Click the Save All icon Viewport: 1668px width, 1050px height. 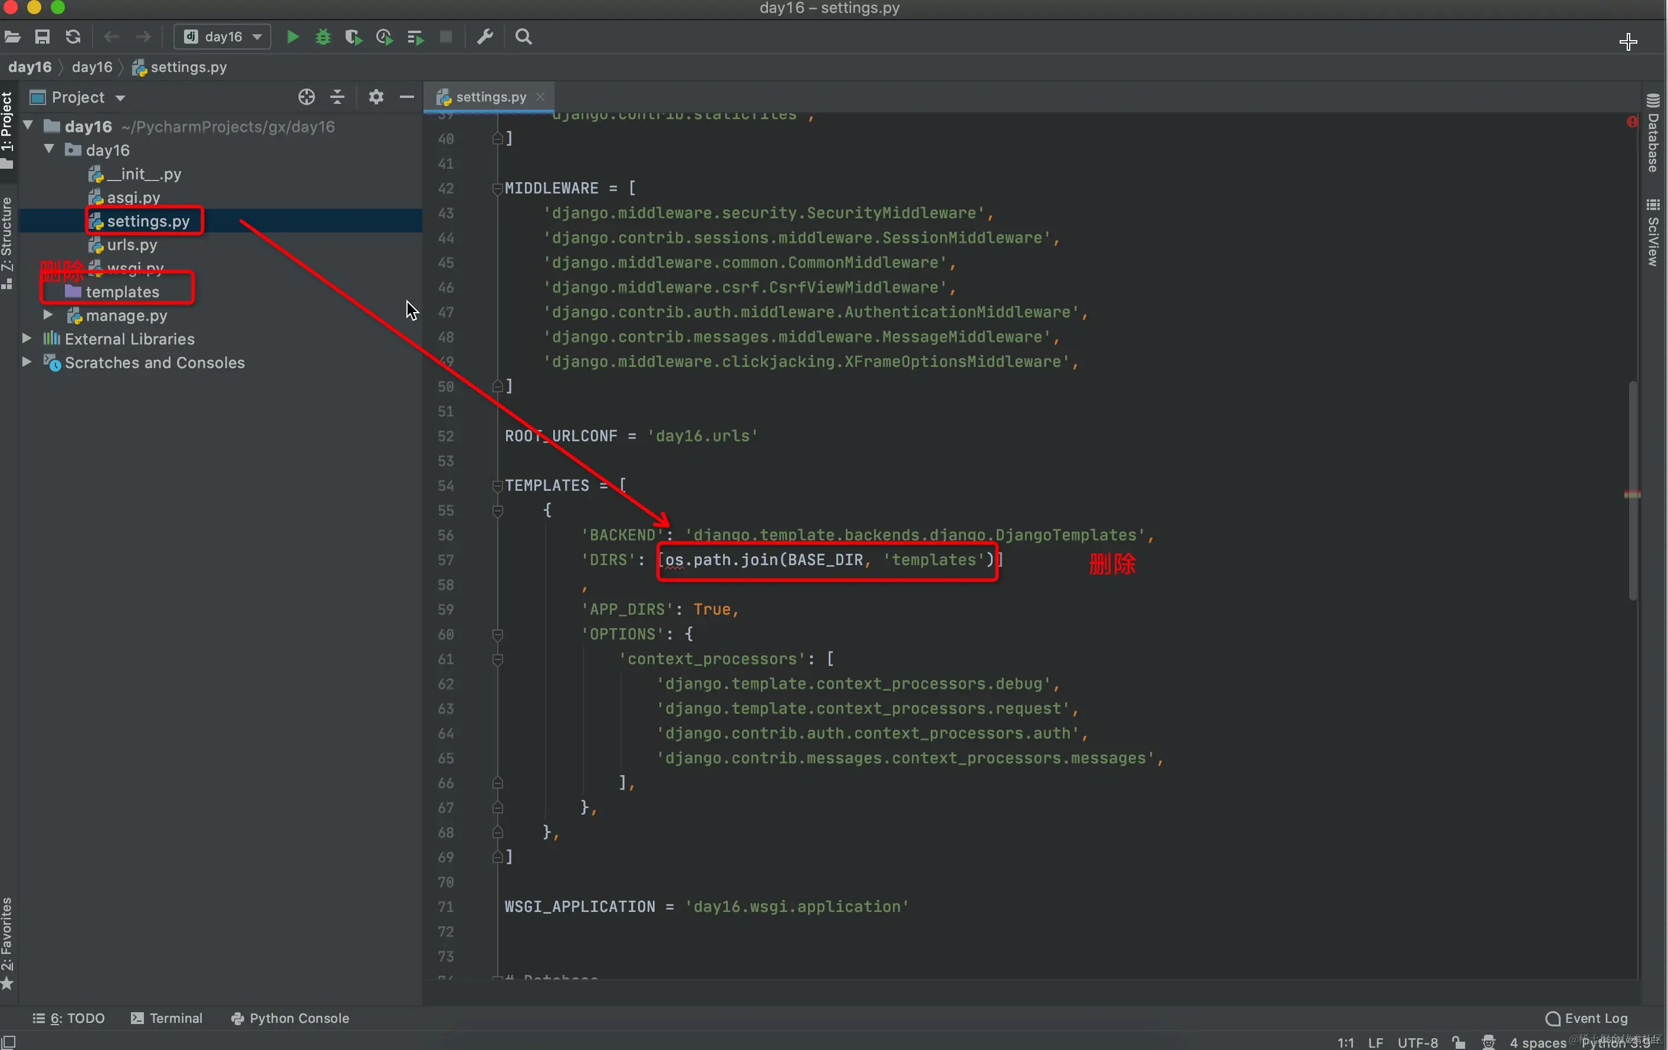[x=42, y=37]
